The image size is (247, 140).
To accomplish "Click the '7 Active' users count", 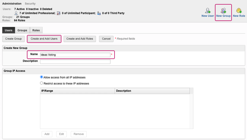I will click(x=19, y=9).
